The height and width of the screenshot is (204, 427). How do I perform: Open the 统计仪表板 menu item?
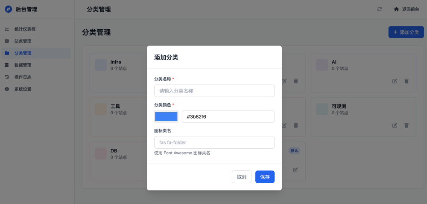(x=36, y=29)
